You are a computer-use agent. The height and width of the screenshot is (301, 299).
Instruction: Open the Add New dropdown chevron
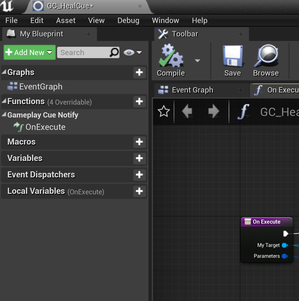tap(49, 52)
